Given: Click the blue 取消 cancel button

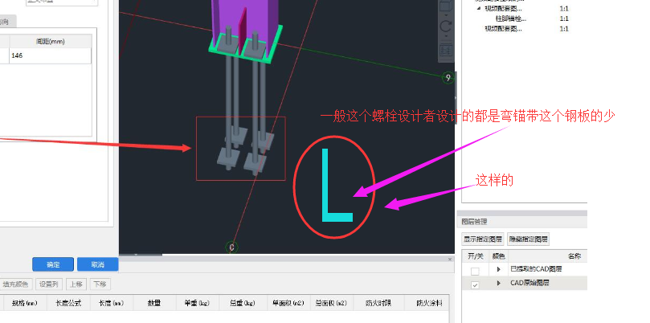Looking at the screenshot, I should 98,264.
